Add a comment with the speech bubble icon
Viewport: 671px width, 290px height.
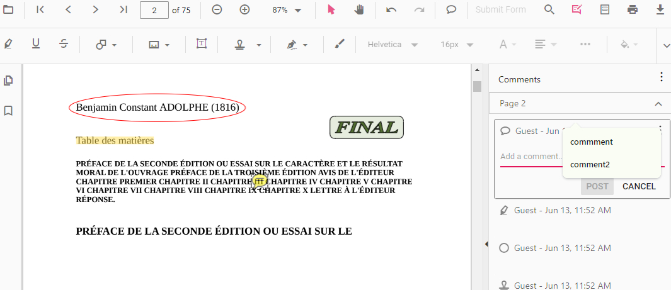(x=451, y=10)
